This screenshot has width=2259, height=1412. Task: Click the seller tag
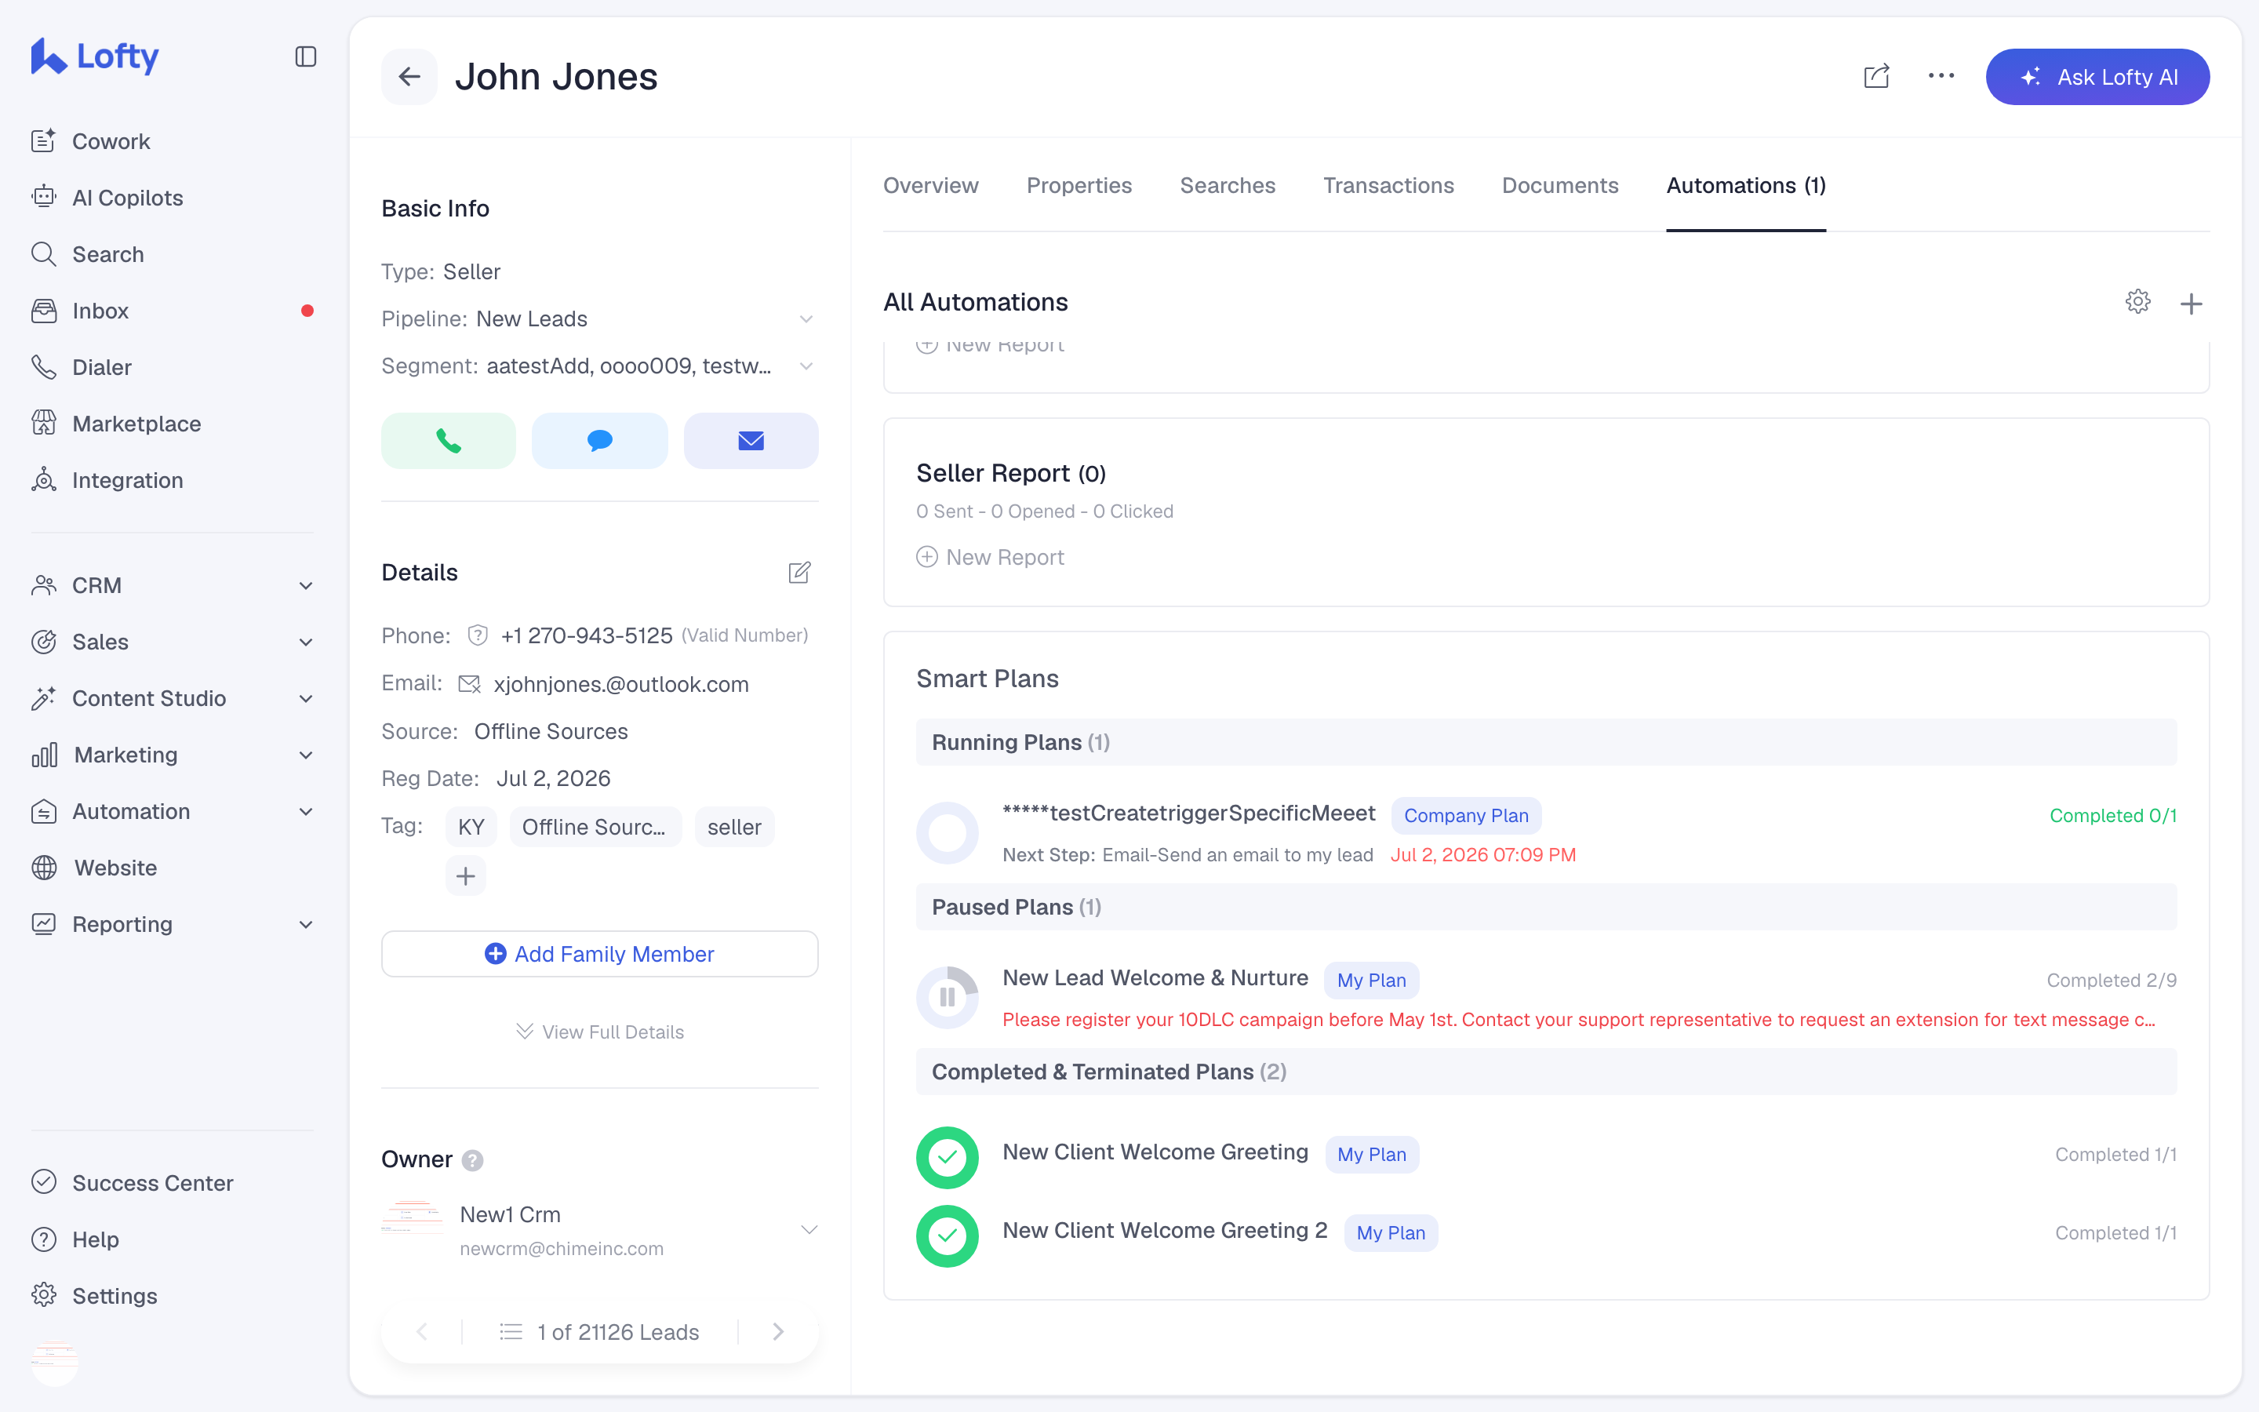[735, 828]
